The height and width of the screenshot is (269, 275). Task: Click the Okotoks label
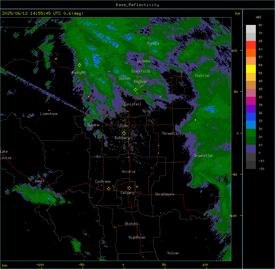coord(131,224)
